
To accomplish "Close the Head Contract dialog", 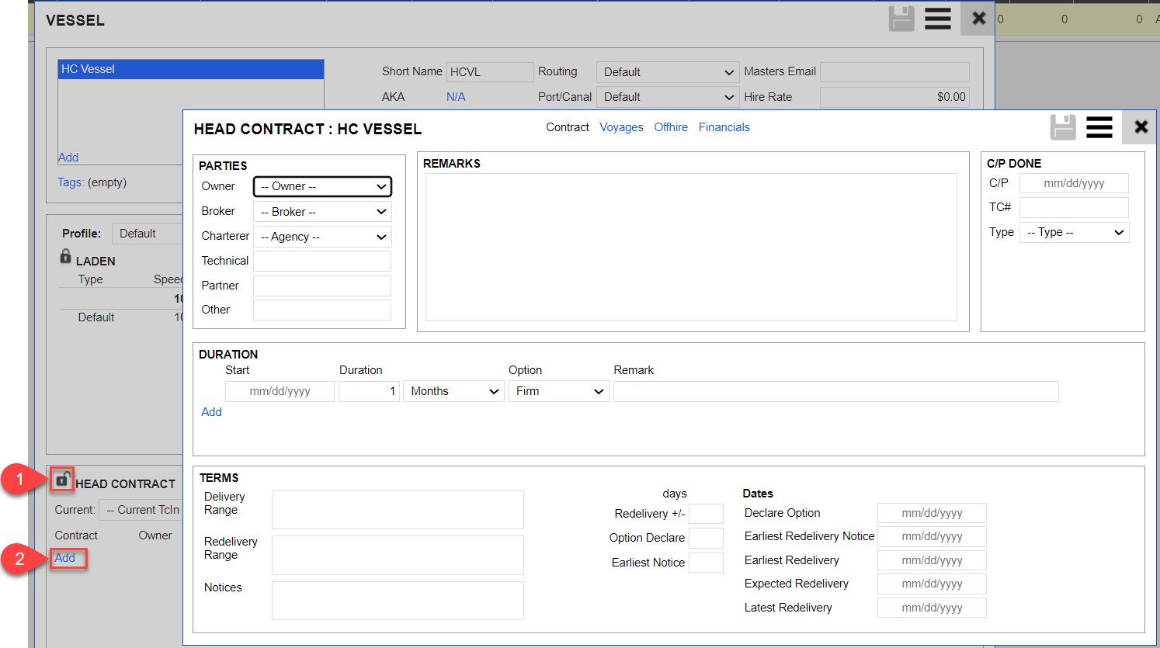I will pos(1140,127).
